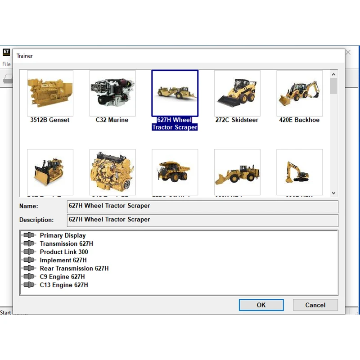The height and width of the screenshot is (360, 360).
Task: Select Implement 627H entry
Action: coord(63,260)
